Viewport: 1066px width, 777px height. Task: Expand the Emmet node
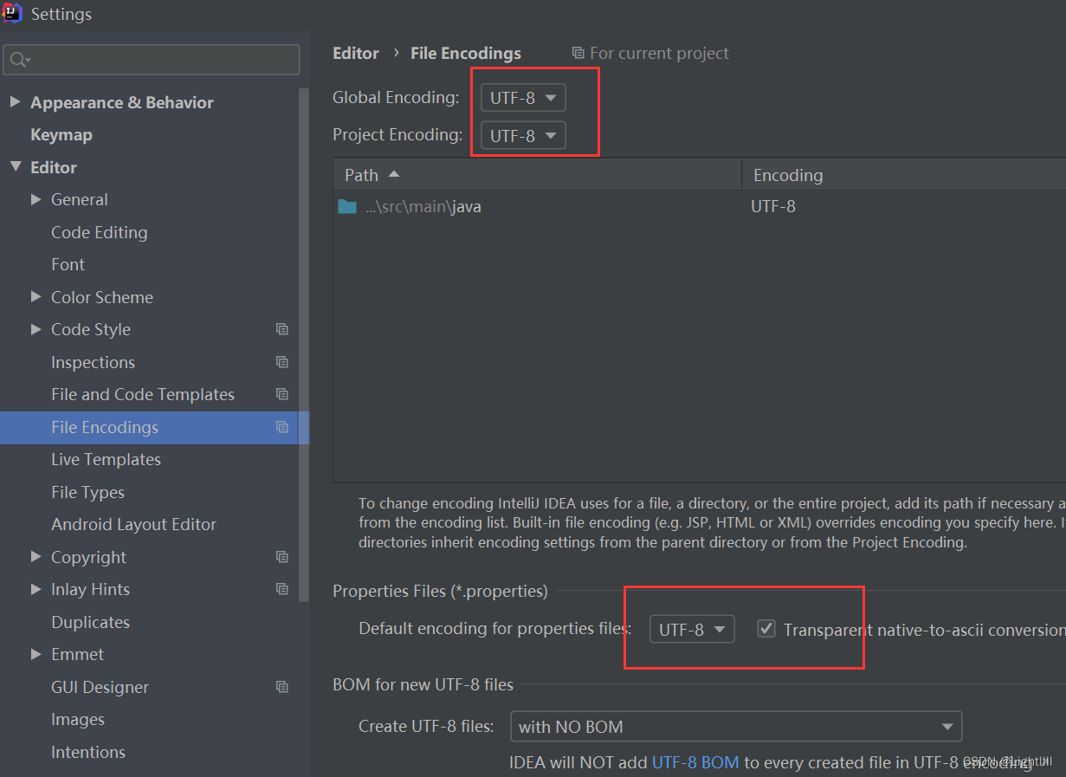coord(36,654)
